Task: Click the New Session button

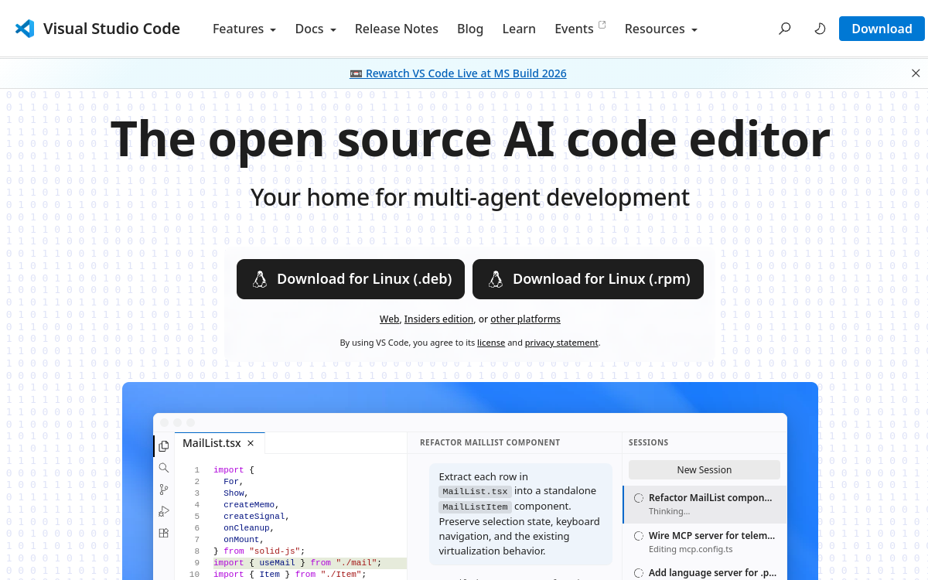Action: click(705, 470)
